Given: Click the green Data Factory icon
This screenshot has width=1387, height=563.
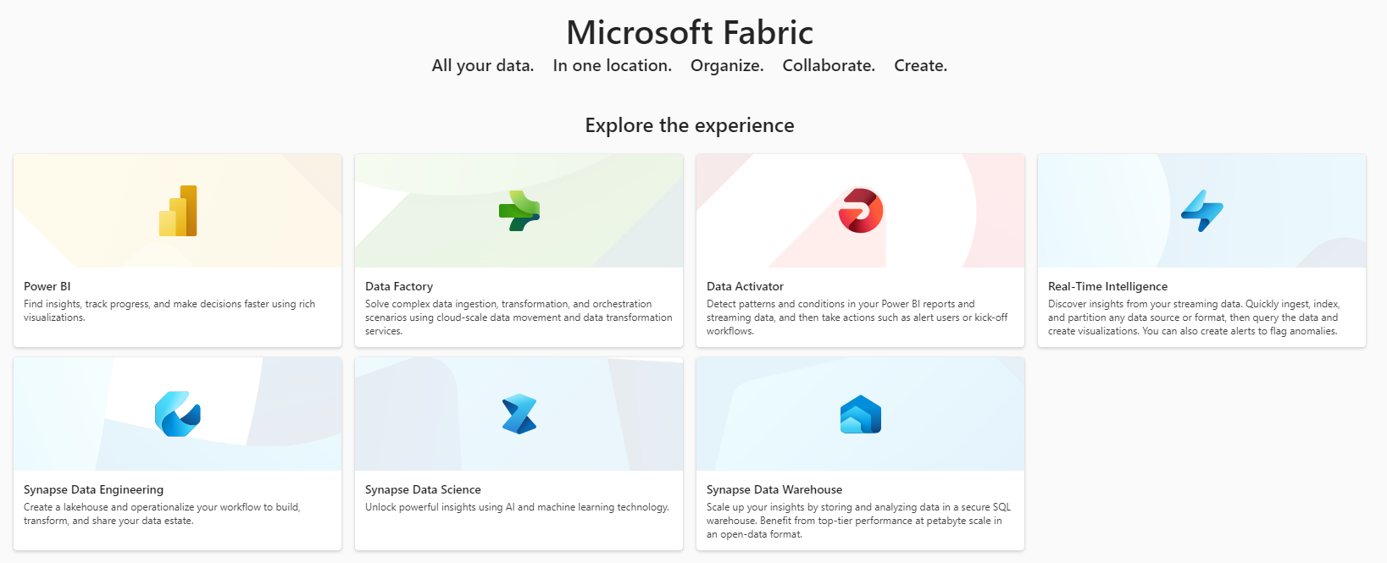Looking at the screenshot, I should [x=519, y=211].
